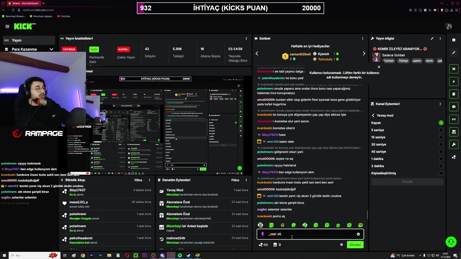Screen dimensions: 461x259
Task: Dismiss the user not found notification
Action: click(x=379, y=67)
